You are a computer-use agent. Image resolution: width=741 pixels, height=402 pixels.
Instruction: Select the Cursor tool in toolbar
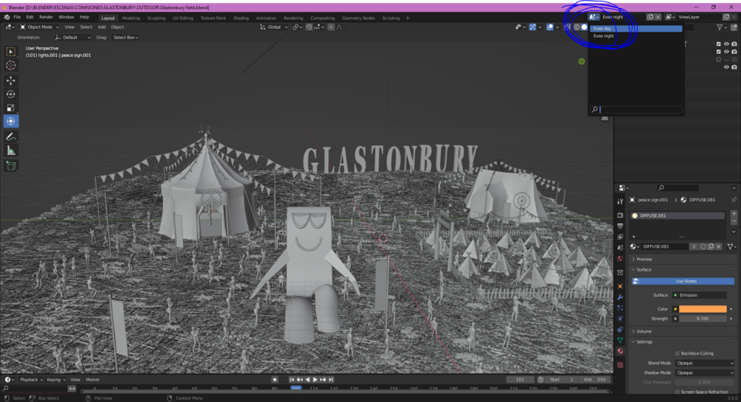(x=11, y=65)
